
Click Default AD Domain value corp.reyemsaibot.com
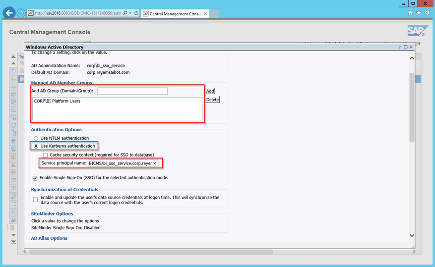pos(108,72)
